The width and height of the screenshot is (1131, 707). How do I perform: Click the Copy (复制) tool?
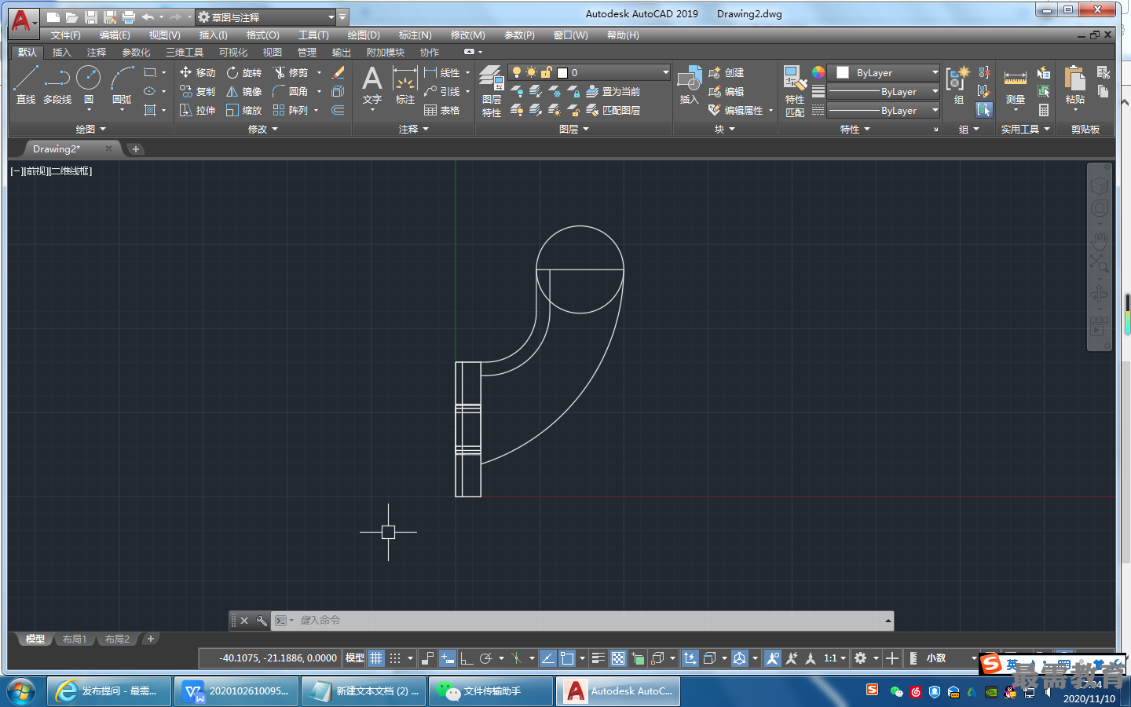[197, 91]
